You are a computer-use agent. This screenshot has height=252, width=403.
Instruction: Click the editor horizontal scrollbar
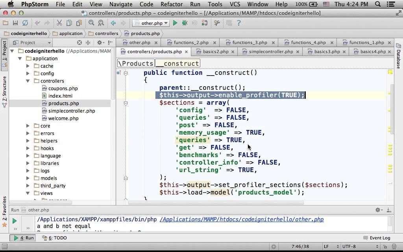216,203
